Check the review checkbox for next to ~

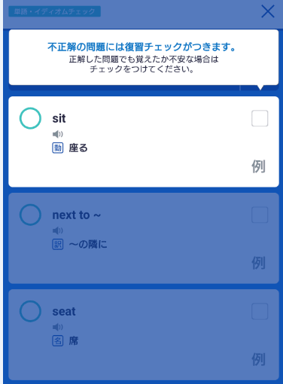pyautogui.click(x=260, y=215)
